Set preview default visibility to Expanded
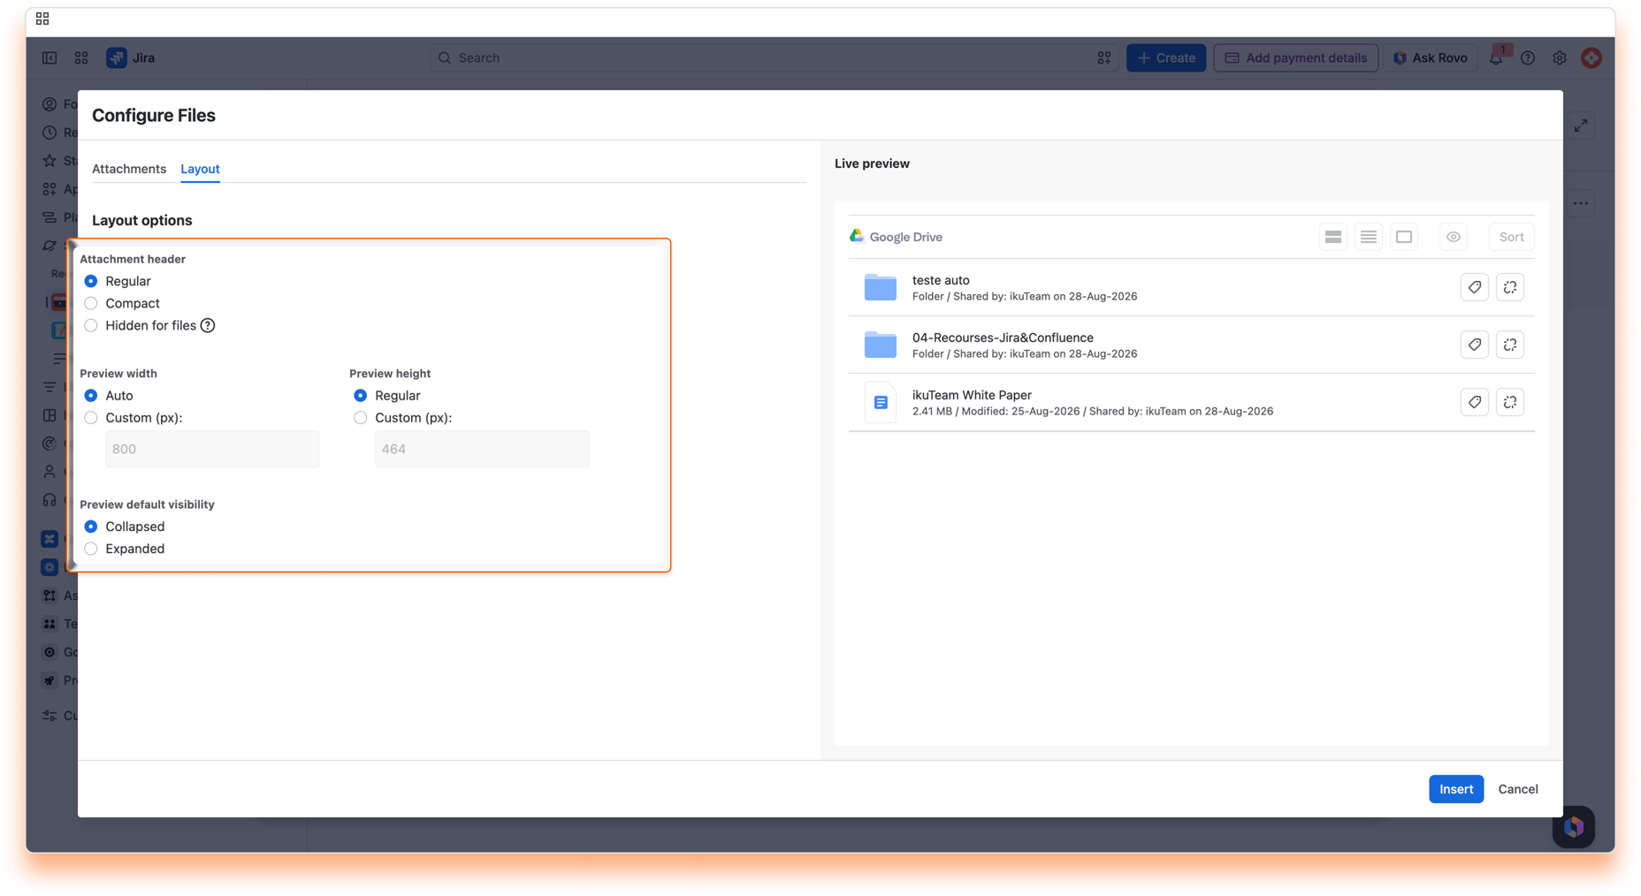Image resolution: width=1641 pixels, height=896 pixels. tap(91, 549)
